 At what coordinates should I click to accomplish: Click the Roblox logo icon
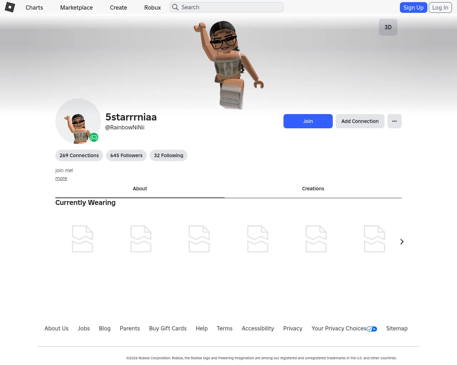[x=10, y=7]
